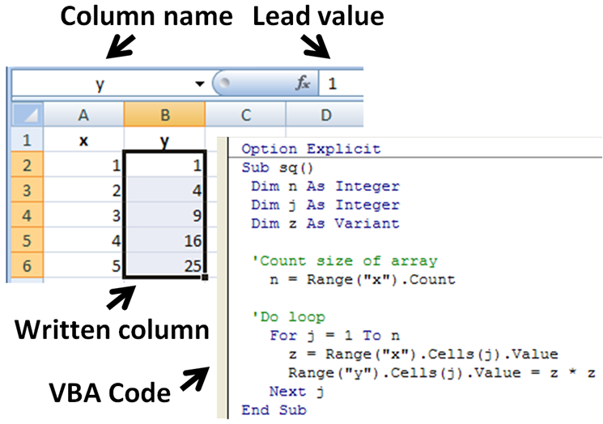
Task: Click the fx Insert Function icon
Action: tap(303, 84)
